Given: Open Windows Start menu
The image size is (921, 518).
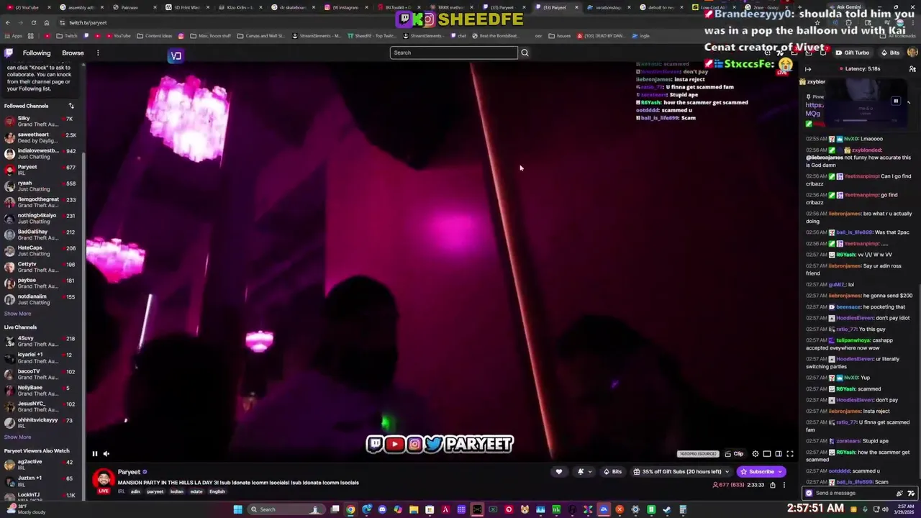Looking at the screenshot, I should pyautogui.click(x=237, y=509).
